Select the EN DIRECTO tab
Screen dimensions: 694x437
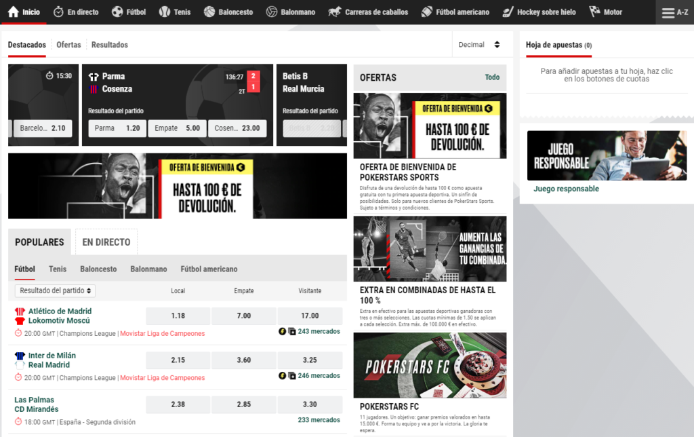[x=106, y=242]
